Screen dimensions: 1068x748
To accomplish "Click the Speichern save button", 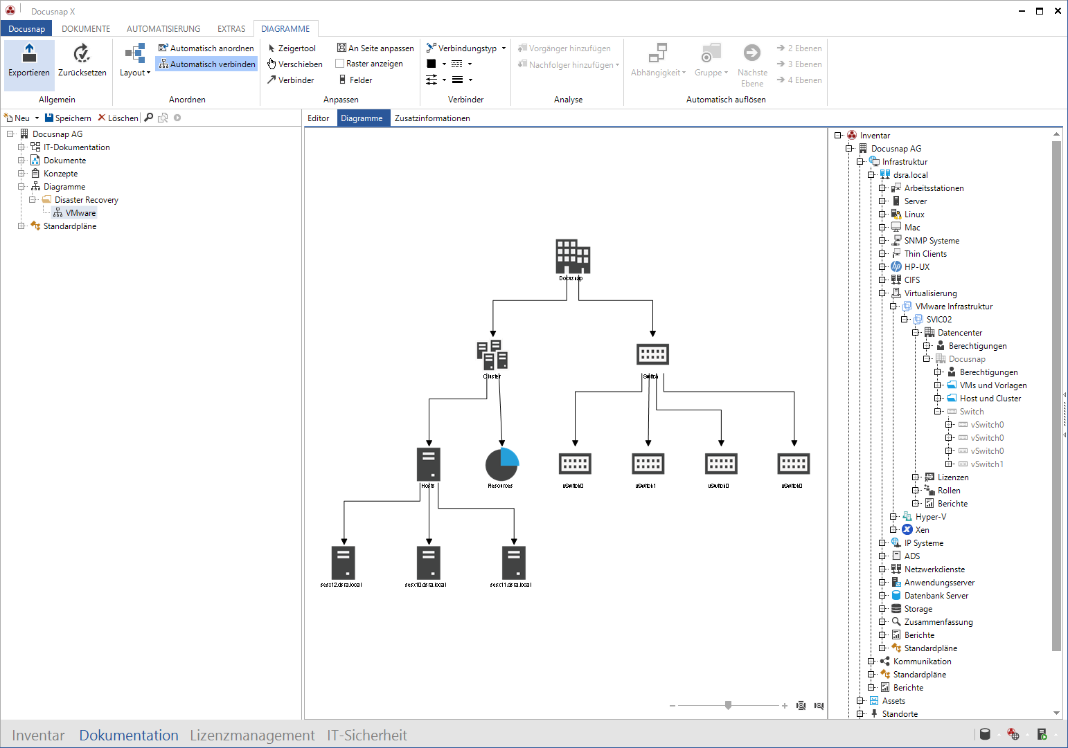I will 68,118.
